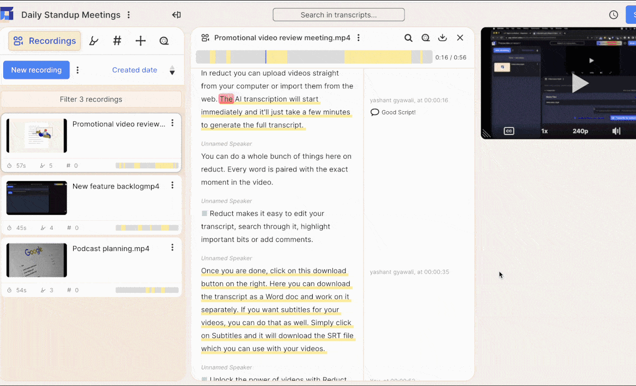
Task: Click Promotional video card highlight bar
Action: [x=147, y=166]
